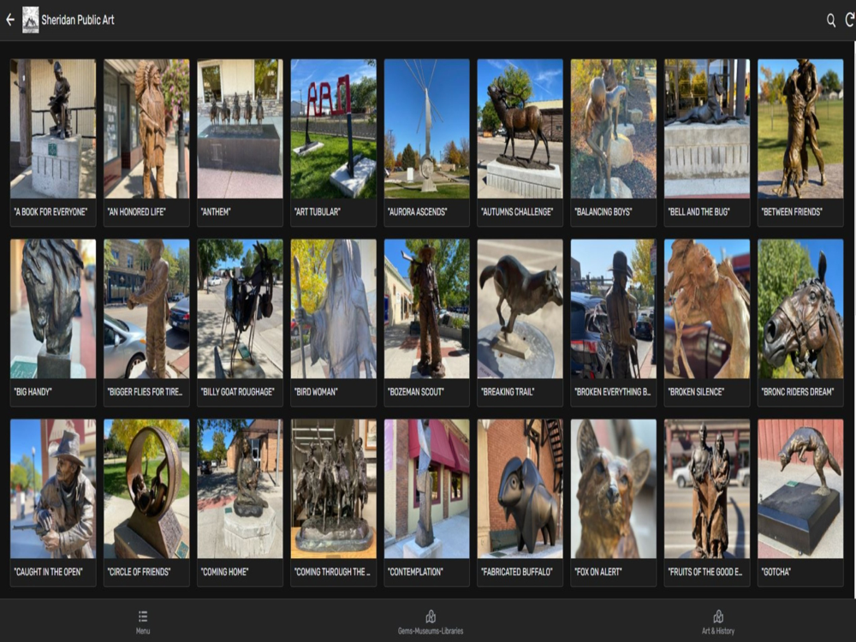Viewport: 856px width, 642px height.
Task: Click the "BILLY GOAT ROUGHAGE" caption
Action: click(x=237, y=392)
